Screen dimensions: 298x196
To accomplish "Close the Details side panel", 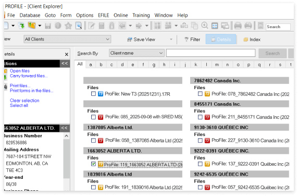I will pos(67,55).
